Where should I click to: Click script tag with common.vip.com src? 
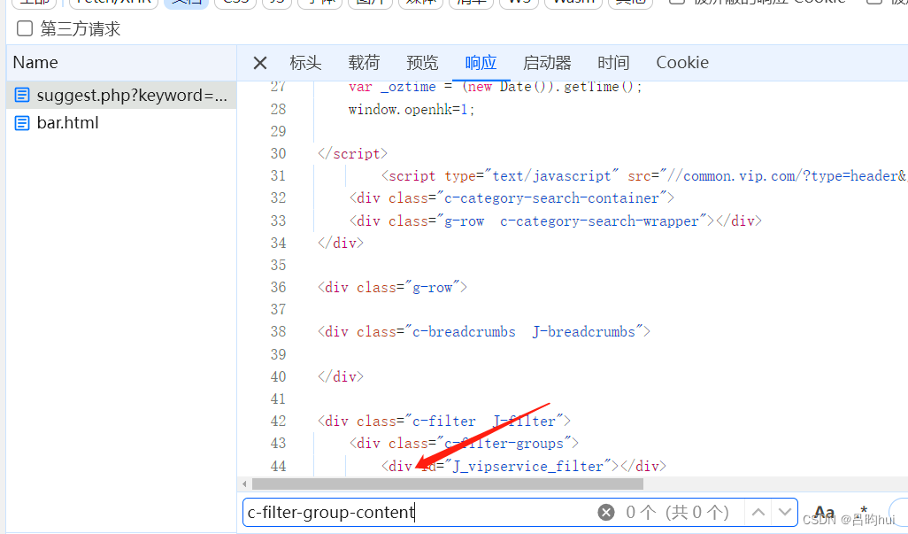[x=644, y=175]
